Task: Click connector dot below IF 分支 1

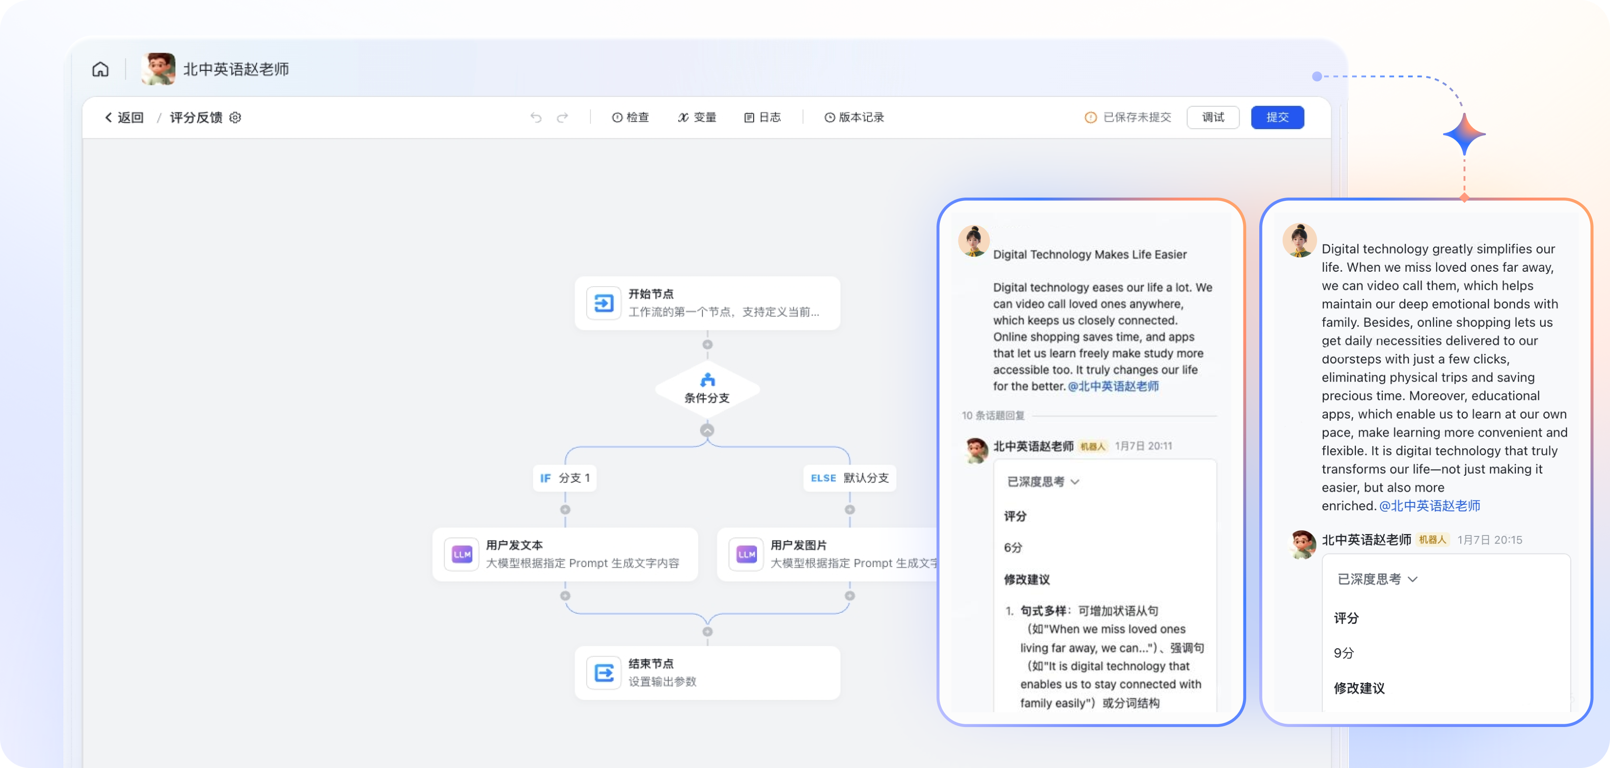Action: [565, 509]
